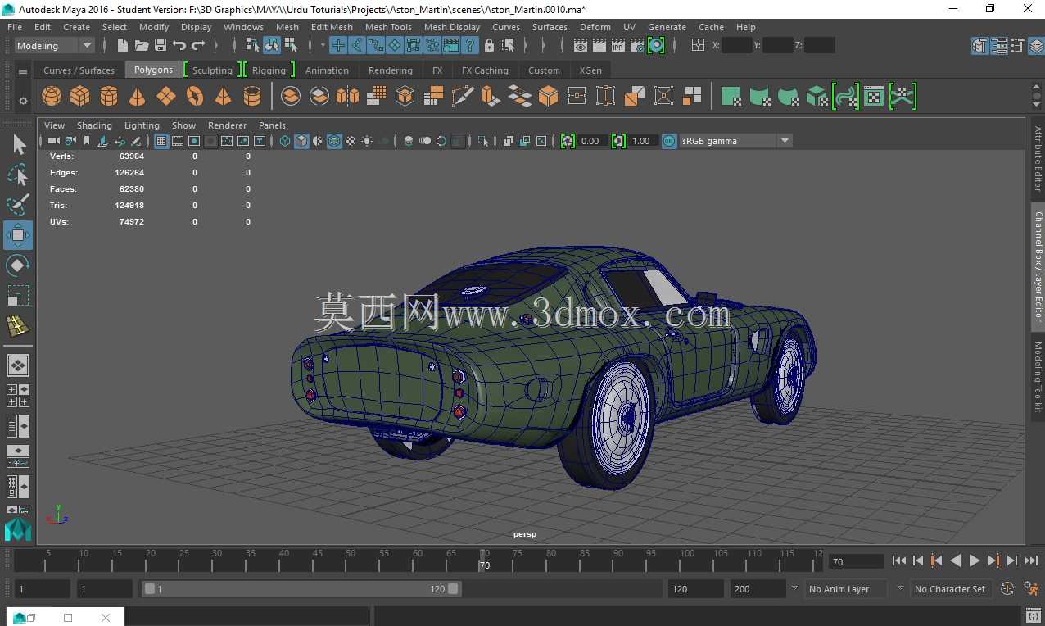Activate the Rotate tool in toolbox
Screen dimensions: 1045x626
(x=18, y=265)
